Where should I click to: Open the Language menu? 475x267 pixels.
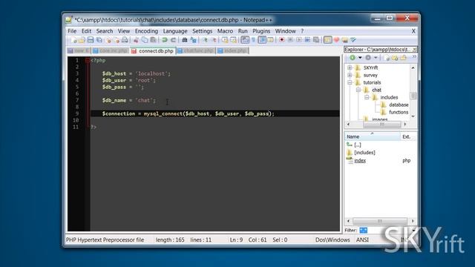175,31
